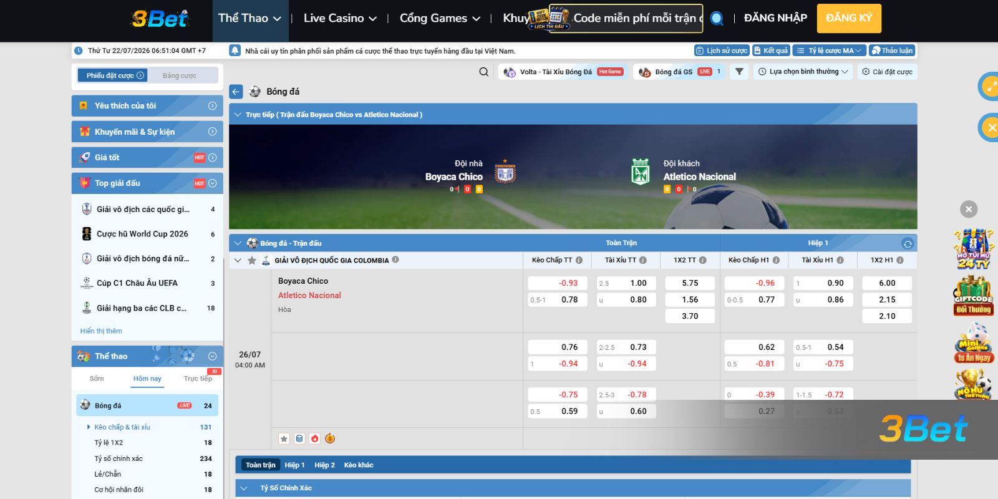Switch to Trực tiếp tab in sidebar
This screenshot has width=998, height=499.
[x=198, y=379]
